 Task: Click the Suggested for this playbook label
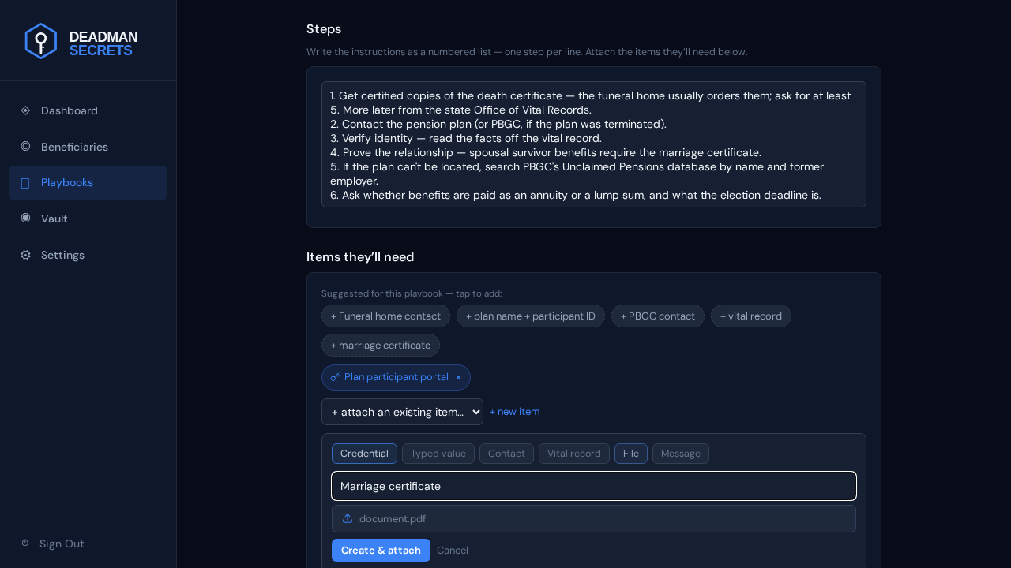click(x=412, y=293)
